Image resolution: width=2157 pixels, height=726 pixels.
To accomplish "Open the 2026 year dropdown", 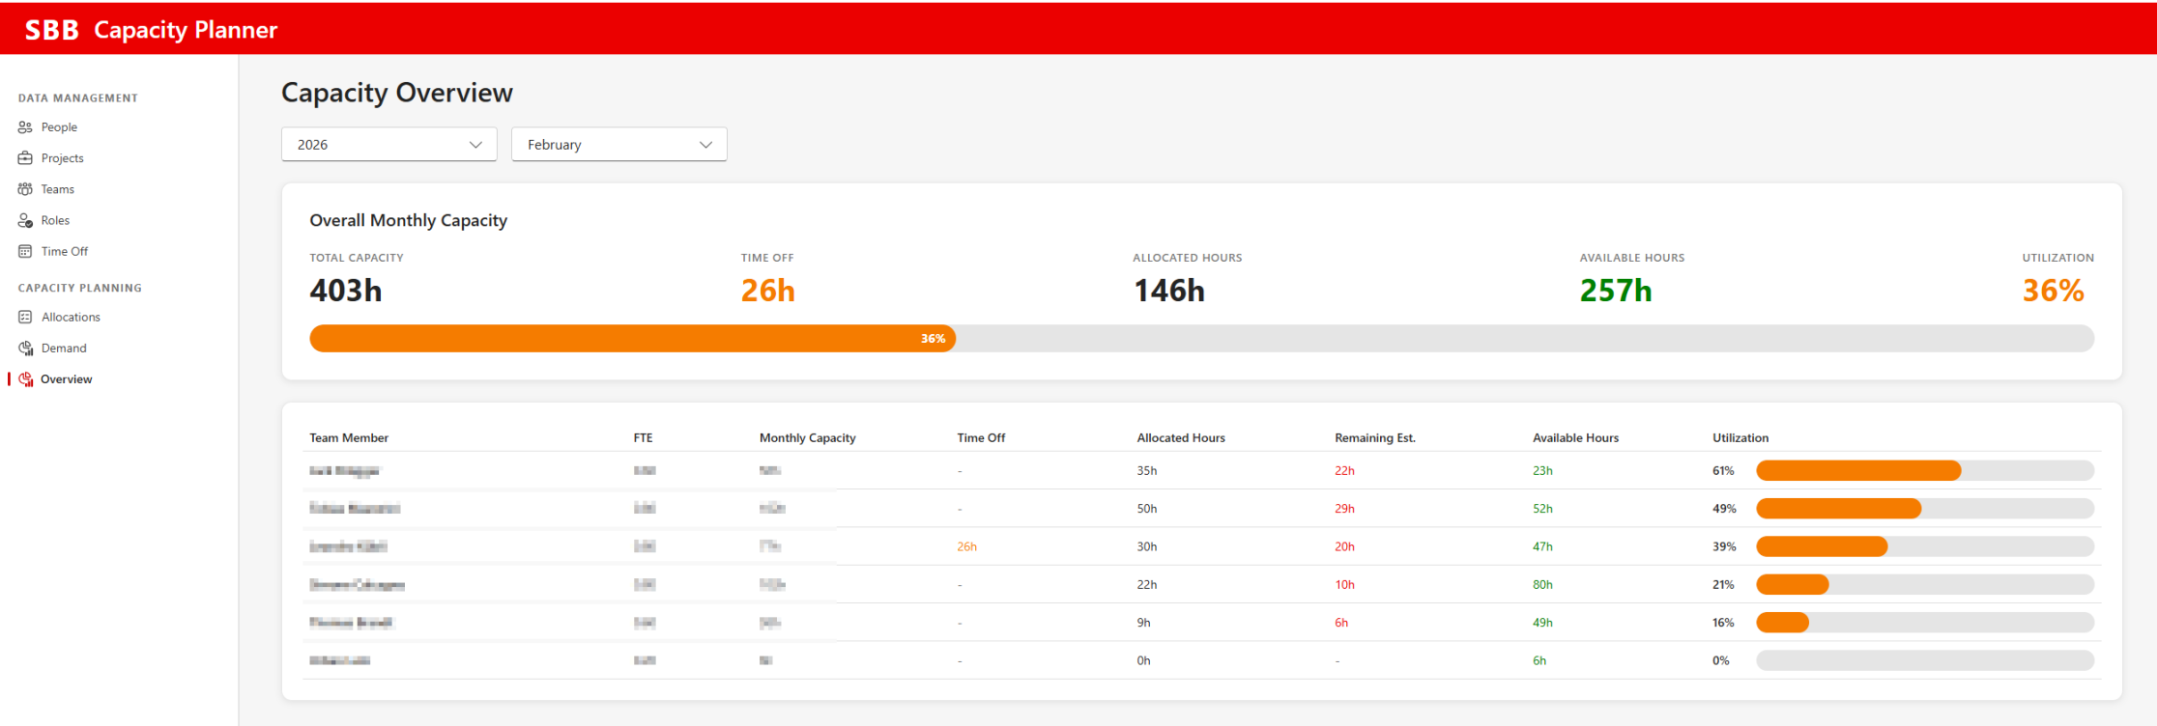I will 389,145.
